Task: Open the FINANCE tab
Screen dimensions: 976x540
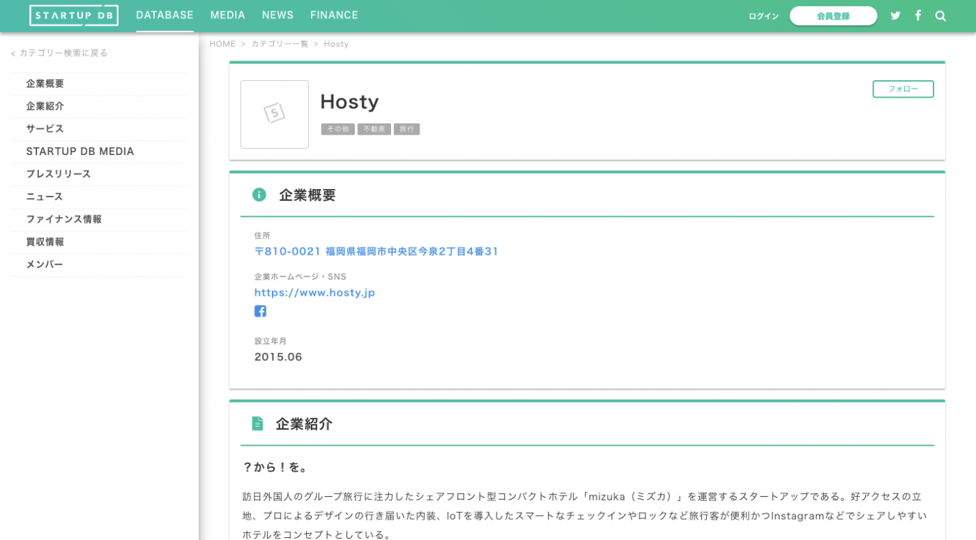Action: (x=334, y=15)
